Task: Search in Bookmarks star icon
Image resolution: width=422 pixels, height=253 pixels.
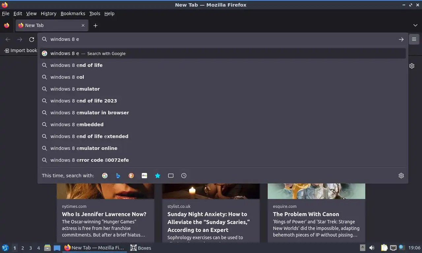Action: coord(158,176)
